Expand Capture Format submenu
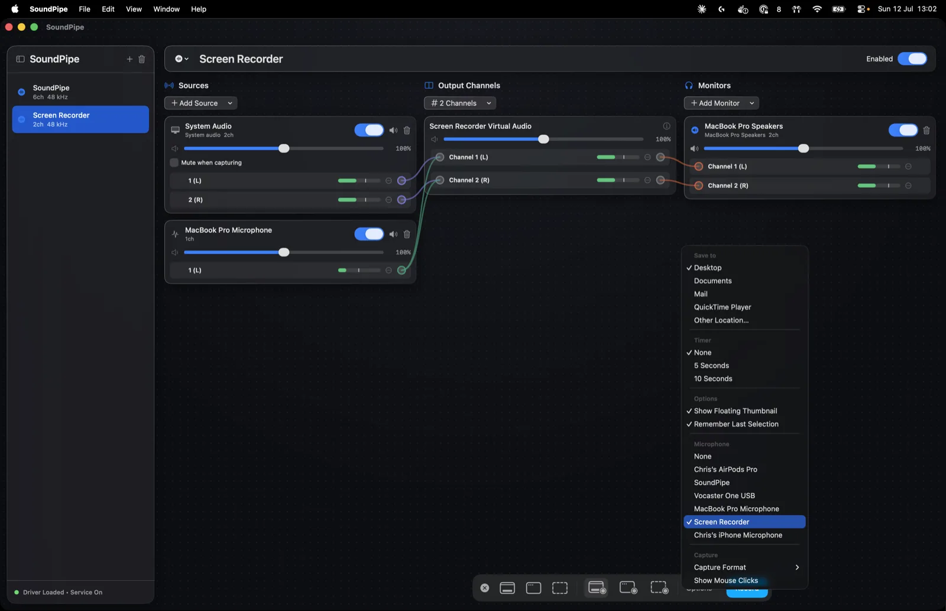Viewport: 946px width, 611px height. [745, 567]
